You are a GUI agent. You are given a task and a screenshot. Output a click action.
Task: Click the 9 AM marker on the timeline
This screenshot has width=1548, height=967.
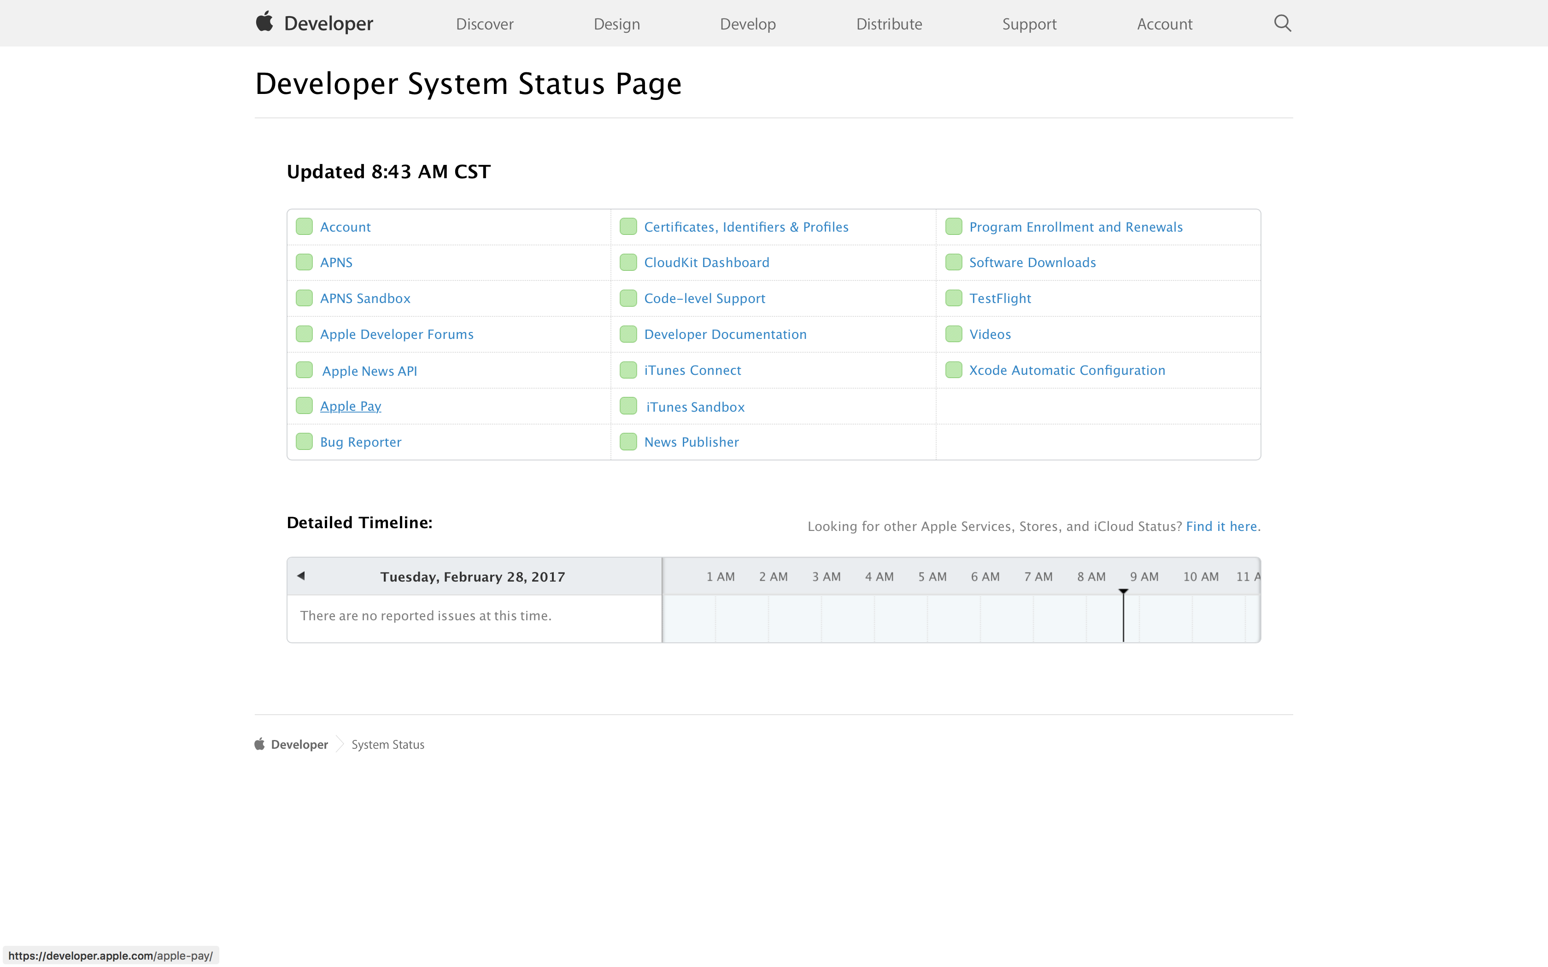(x=1144, y=576)
